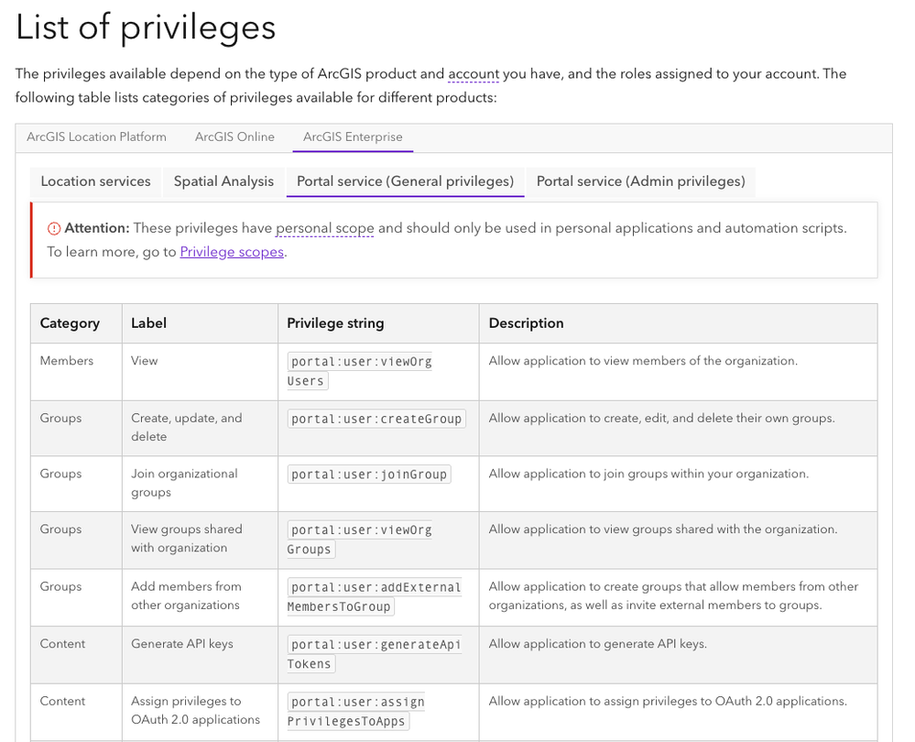Click the portal:user:assignPrivilegesToApps privilege string

(356, 711)
